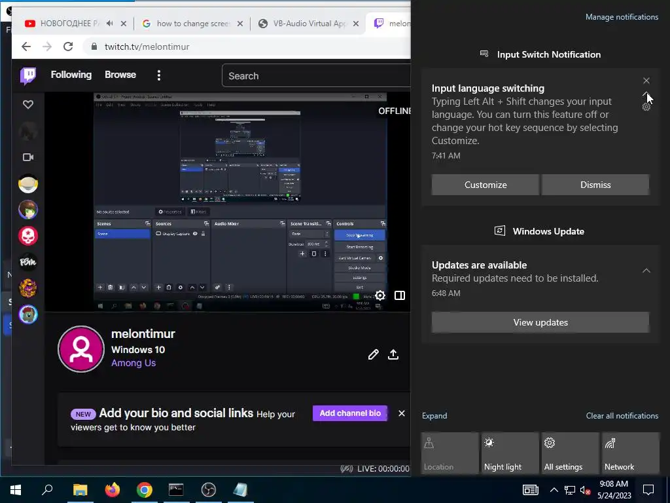The height and width of the screenshot is (503, 670).
Task: Open File Explorer from taskbar
Action: [80, 490]
